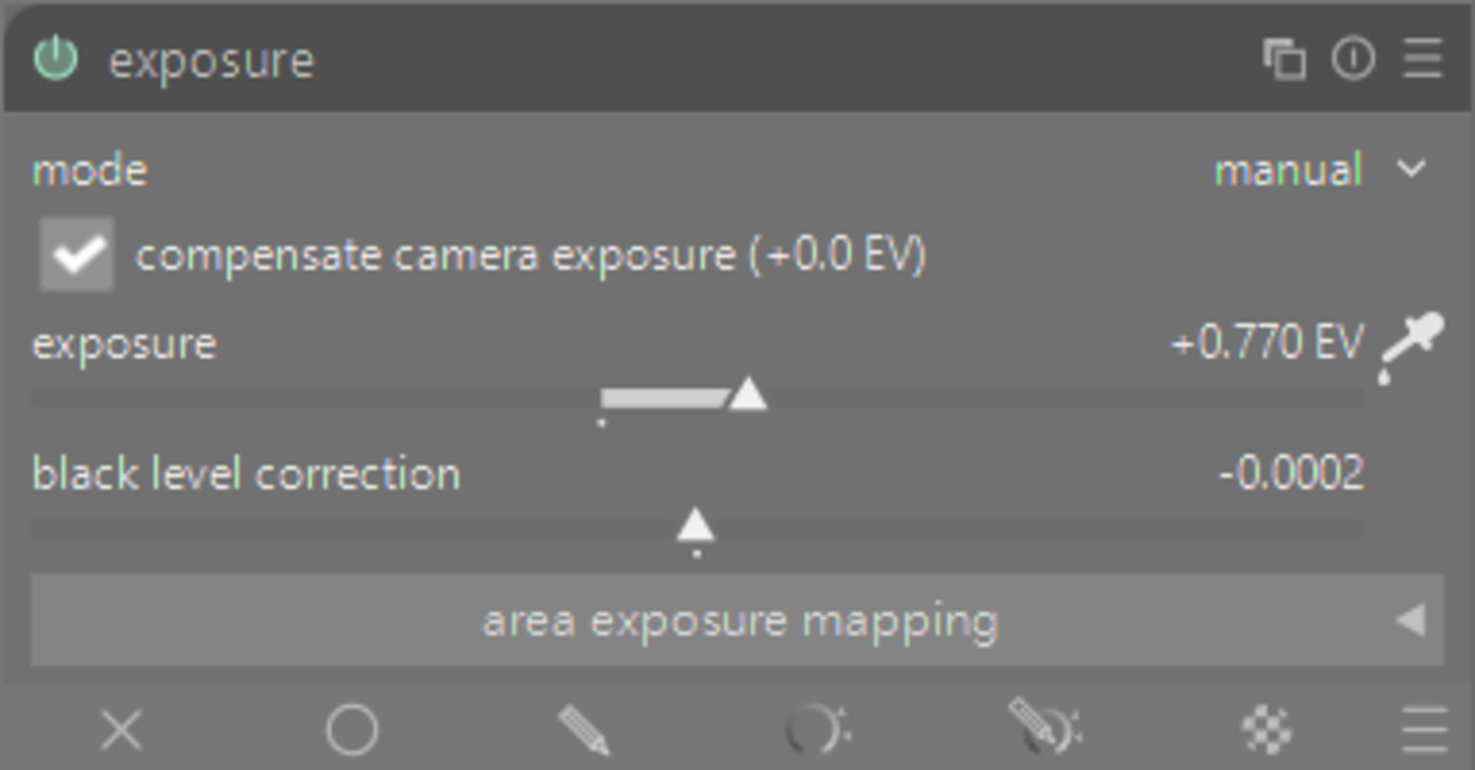Open the exposure presets menu

(x=1422, y=59)
